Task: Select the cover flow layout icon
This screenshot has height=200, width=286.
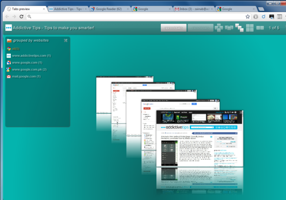Action: point(229,28)
